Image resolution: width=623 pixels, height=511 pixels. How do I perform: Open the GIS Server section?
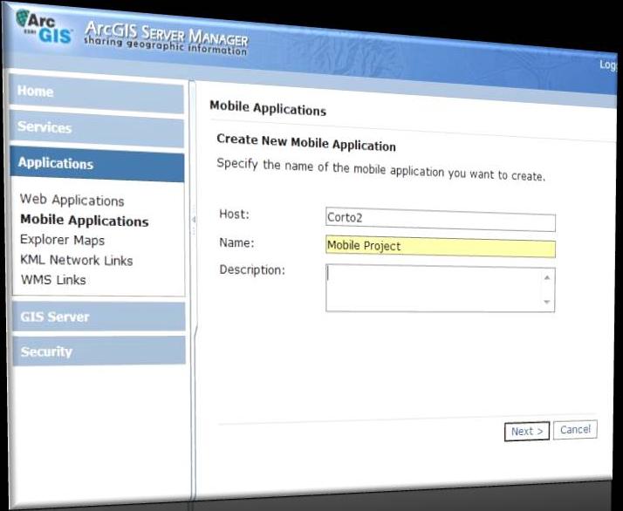tap(99, 317)
